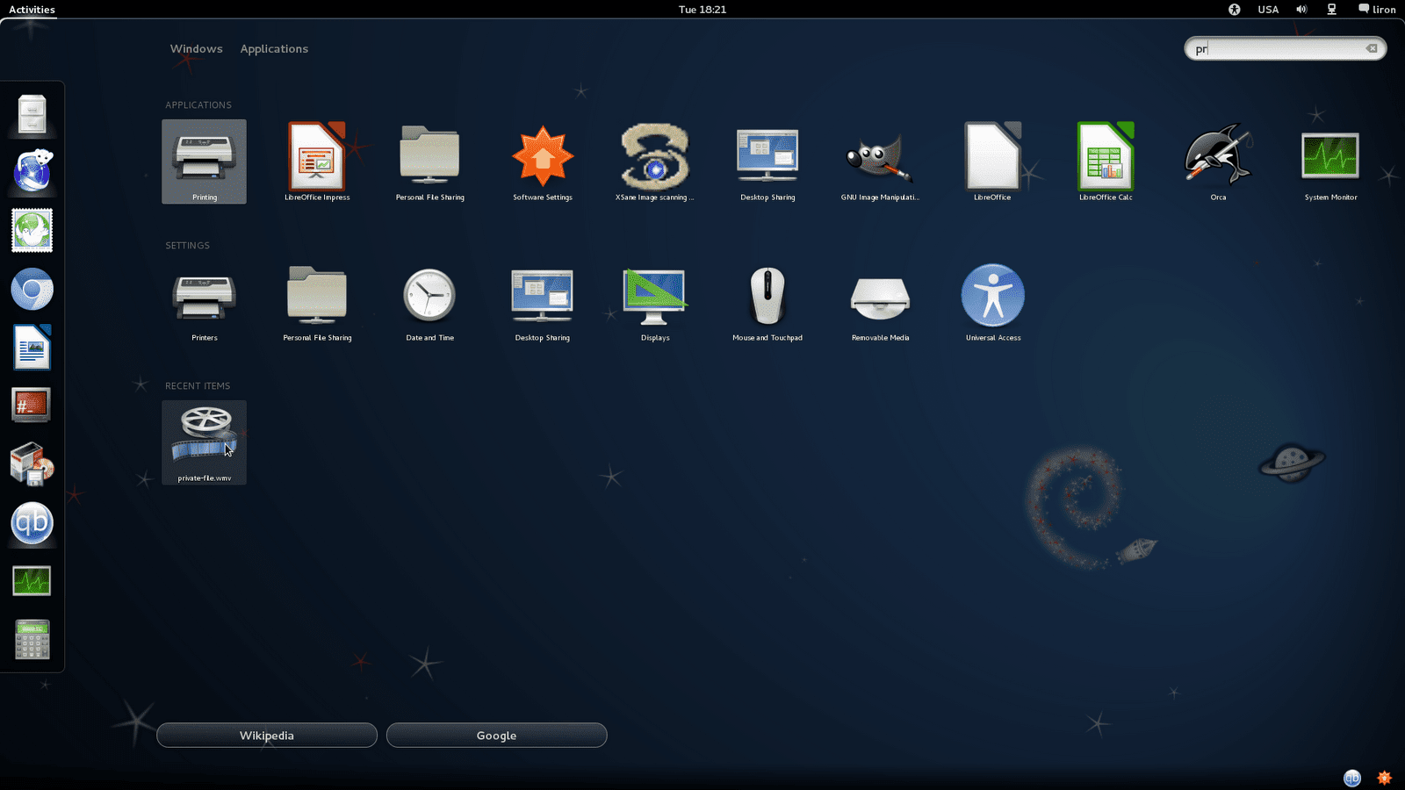Open Universal Access settings panel

pos(993,303)
